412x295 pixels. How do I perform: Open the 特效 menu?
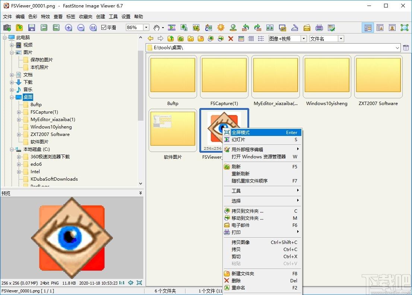click(x=45, y=16)
